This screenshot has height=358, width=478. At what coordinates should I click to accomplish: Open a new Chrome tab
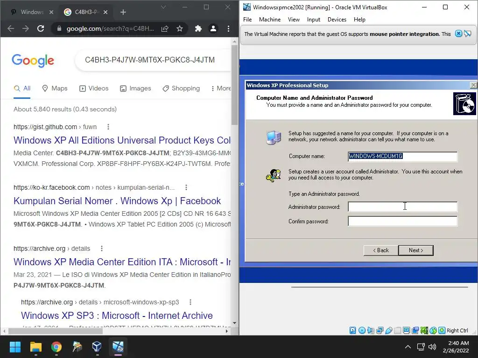(123, 12)
